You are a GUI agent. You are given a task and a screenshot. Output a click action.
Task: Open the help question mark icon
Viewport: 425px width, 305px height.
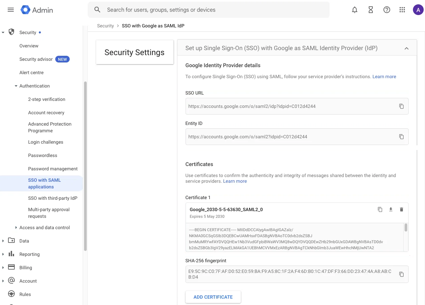coord(387,10)
